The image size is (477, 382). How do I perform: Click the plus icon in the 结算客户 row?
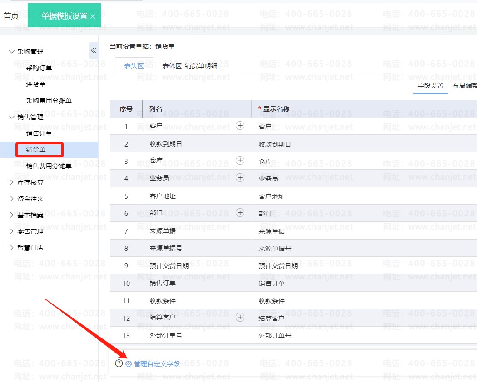click(240, 317)
